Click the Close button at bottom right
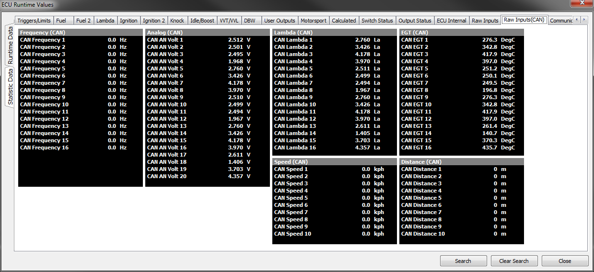The image size is (594, 272). tap(565, 261)
